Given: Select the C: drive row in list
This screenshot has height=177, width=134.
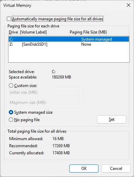Looking at the screenshot, I should (69, 39).
